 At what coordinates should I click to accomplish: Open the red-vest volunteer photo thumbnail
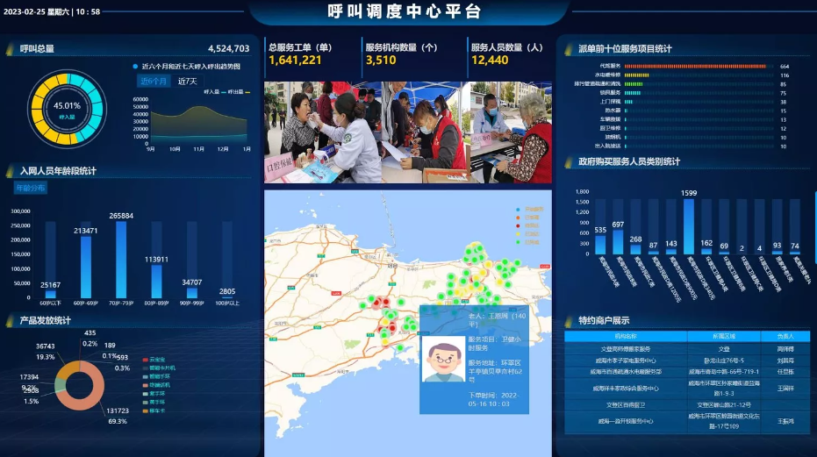point(426,132)
